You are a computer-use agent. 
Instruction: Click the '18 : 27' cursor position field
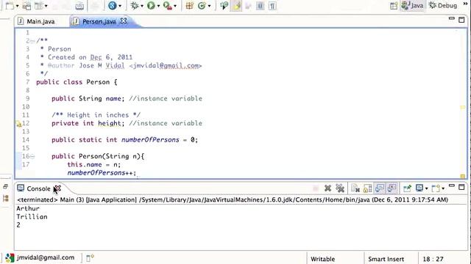click(433, 259)
